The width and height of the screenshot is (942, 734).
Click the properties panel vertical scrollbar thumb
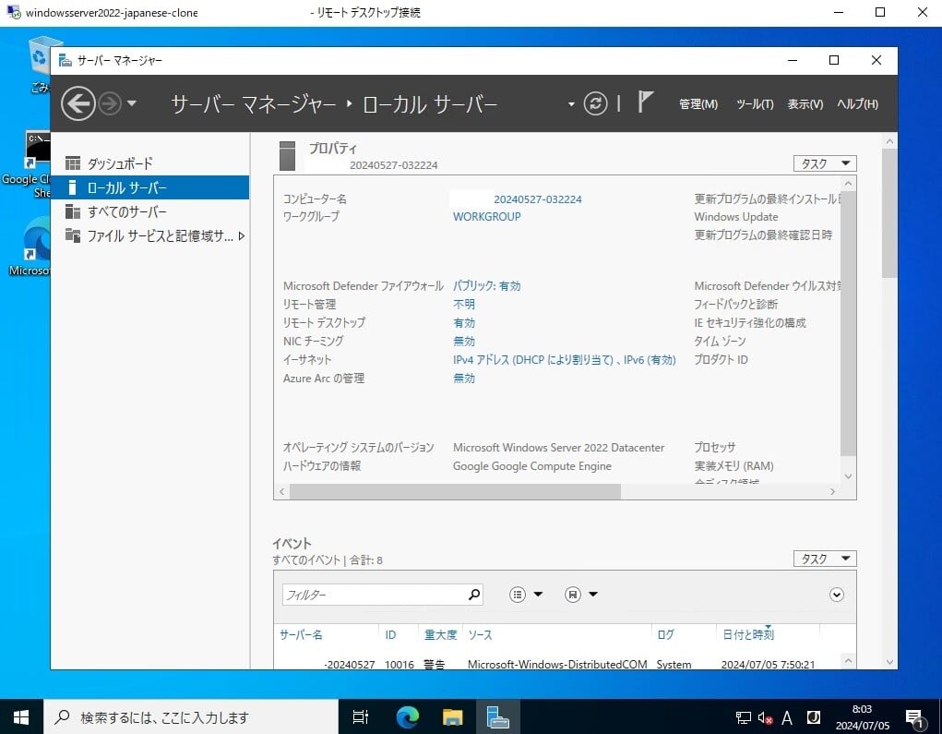pyautogui.click(x=848, y=325)
